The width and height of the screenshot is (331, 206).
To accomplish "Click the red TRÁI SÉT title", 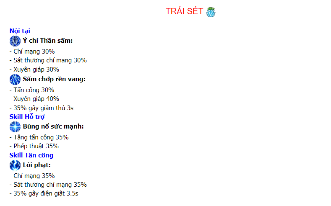I will coord(184,11).
